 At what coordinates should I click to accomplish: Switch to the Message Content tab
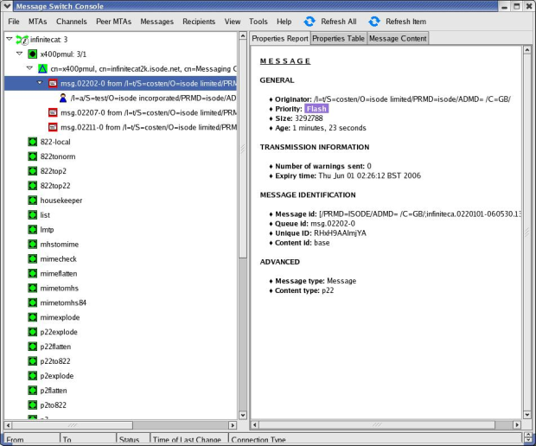coord(397,39)
